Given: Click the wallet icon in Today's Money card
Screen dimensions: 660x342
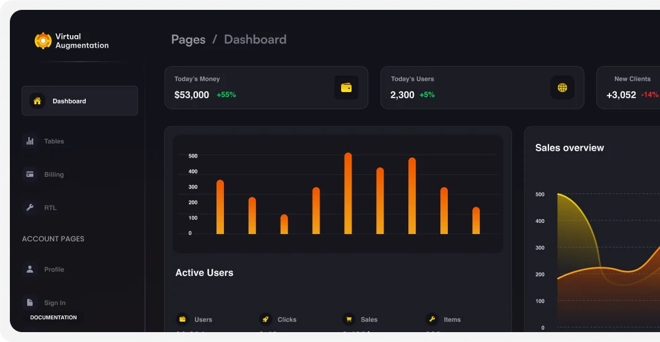Looking at the screenshot, I should tap(347, 88).
